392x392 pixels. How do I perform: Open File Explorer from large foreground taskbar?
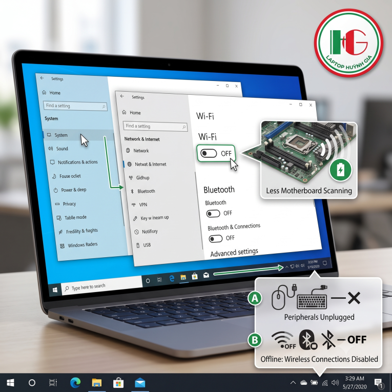96,383
